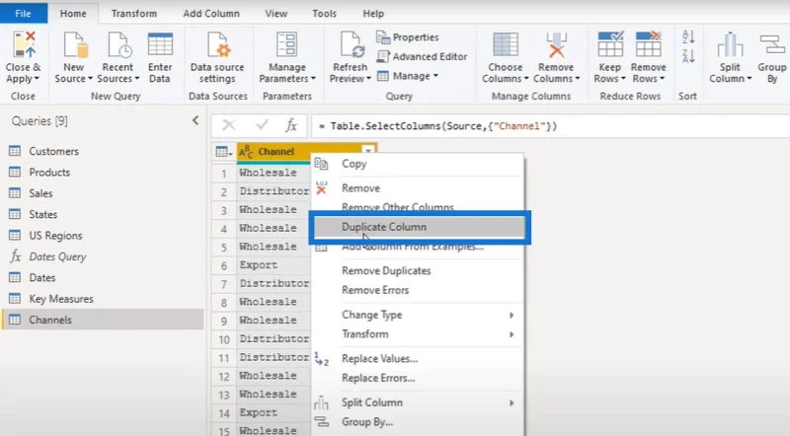Open Data source settings

(x=217, y=44)
